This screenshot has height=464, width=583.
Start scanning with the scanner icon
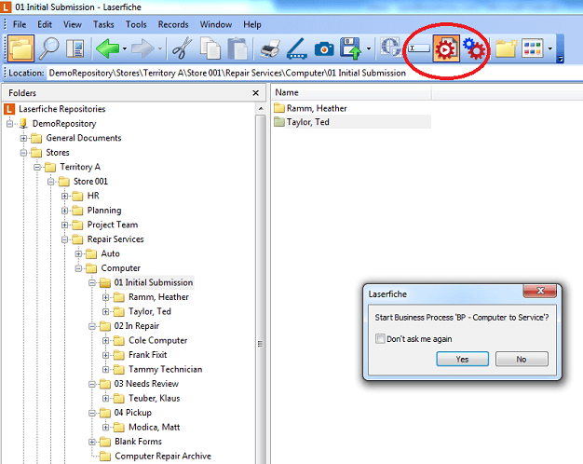pyautogui.click(x=297, y=48)
